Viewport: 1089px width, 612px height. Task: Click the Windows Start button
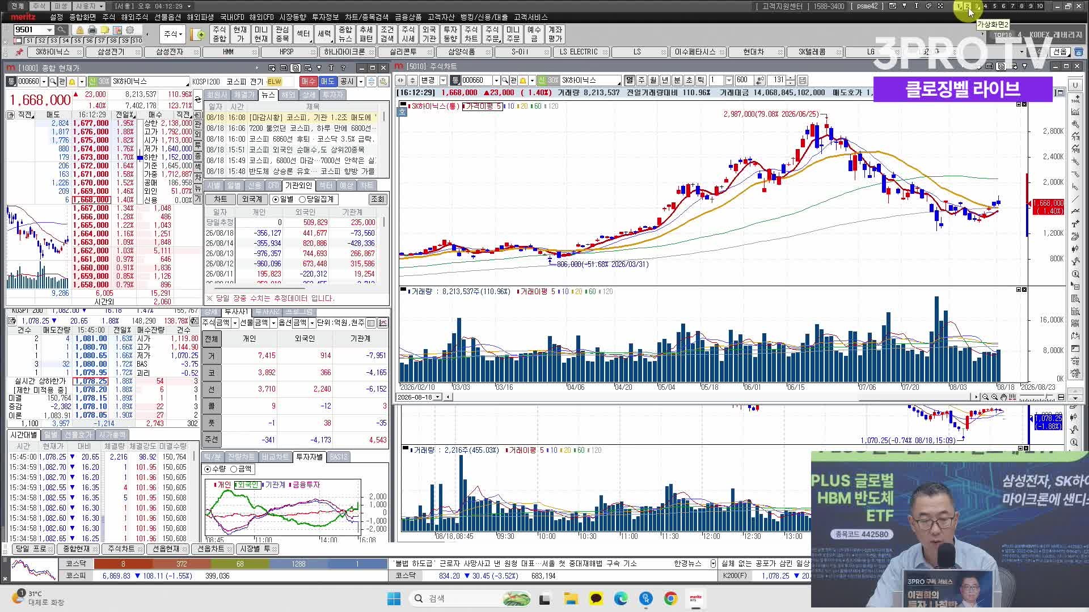[x=394, y=598]
